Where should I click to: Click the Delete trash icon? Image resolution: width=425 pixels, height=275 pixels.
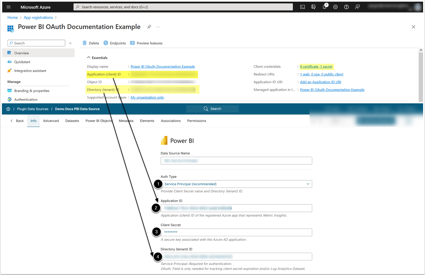click(85, 43)
